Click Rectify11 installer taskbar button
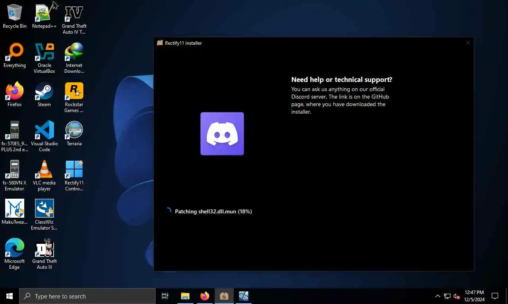508x304 pixels. (x=224, y=296)
